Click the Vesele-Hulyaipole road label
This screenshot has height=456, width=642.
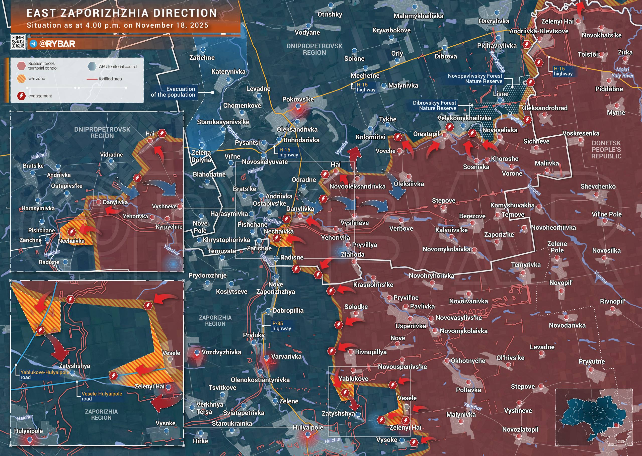101,396
